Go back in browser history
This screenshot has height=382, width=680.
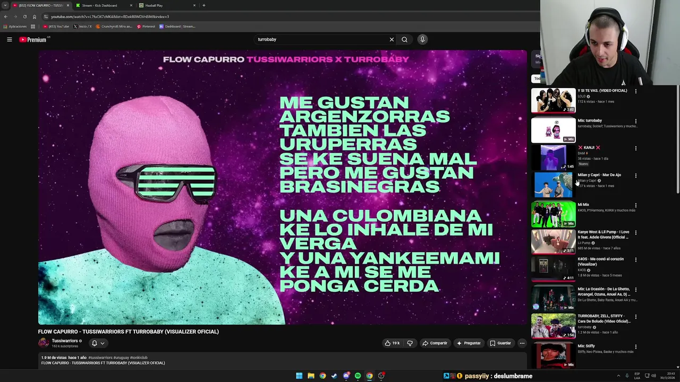point(5,16)
